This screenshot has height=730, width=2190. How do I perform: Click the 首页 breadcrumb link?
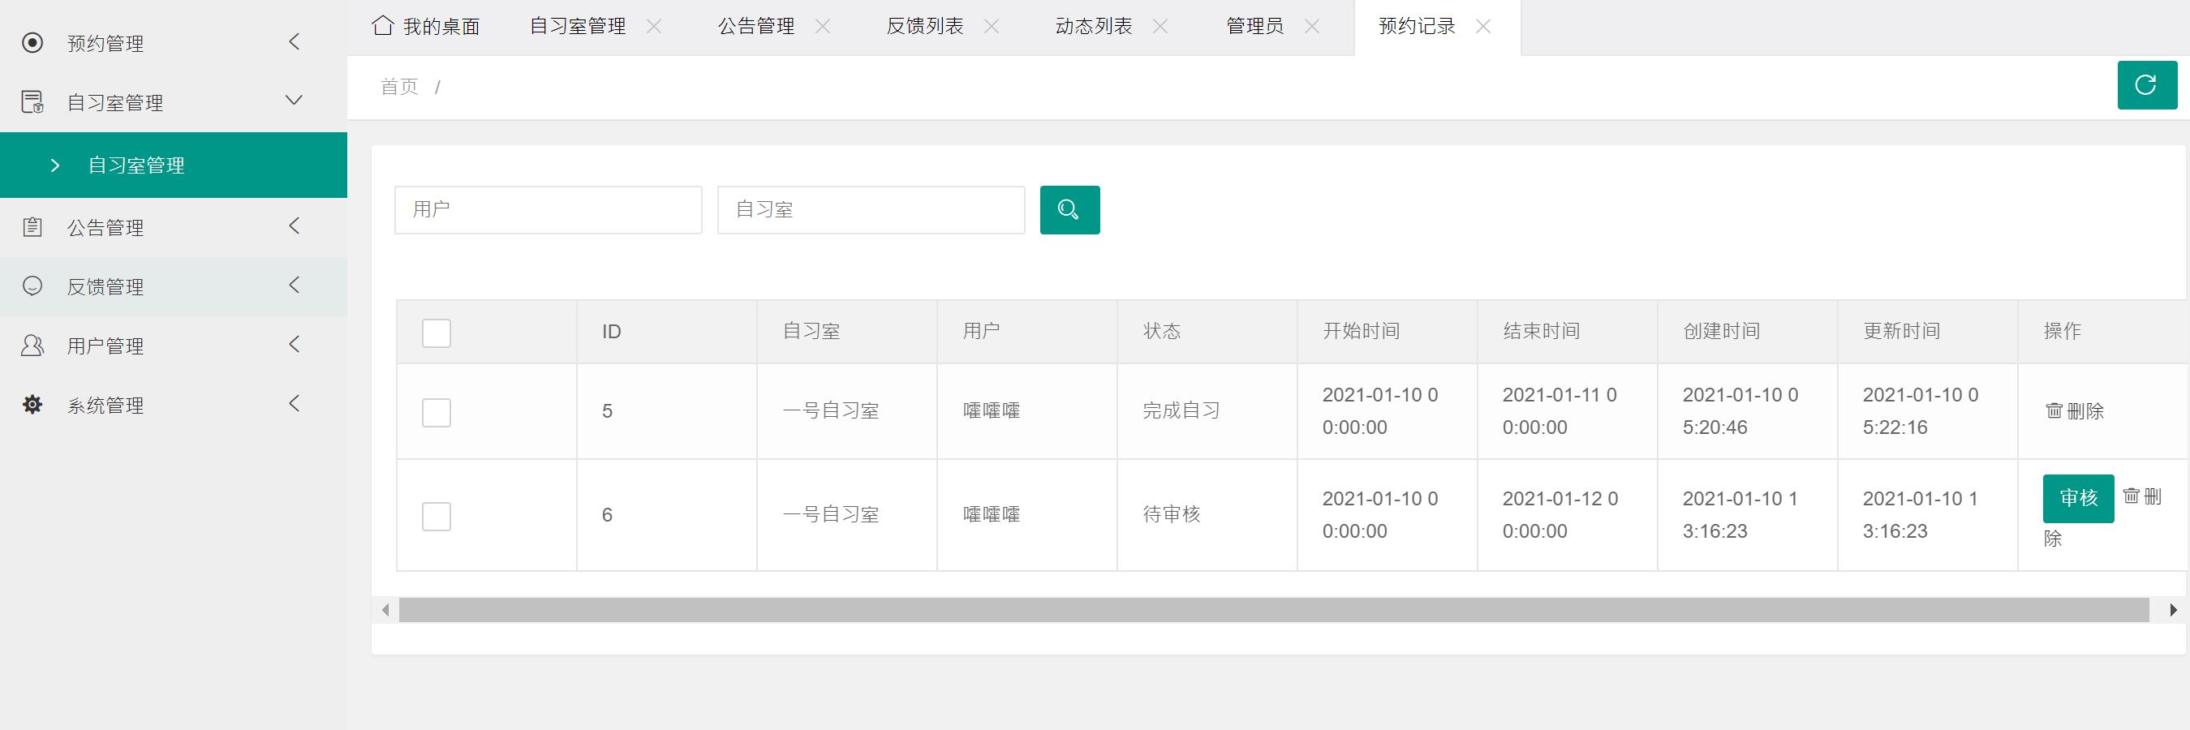coord(399,87)
